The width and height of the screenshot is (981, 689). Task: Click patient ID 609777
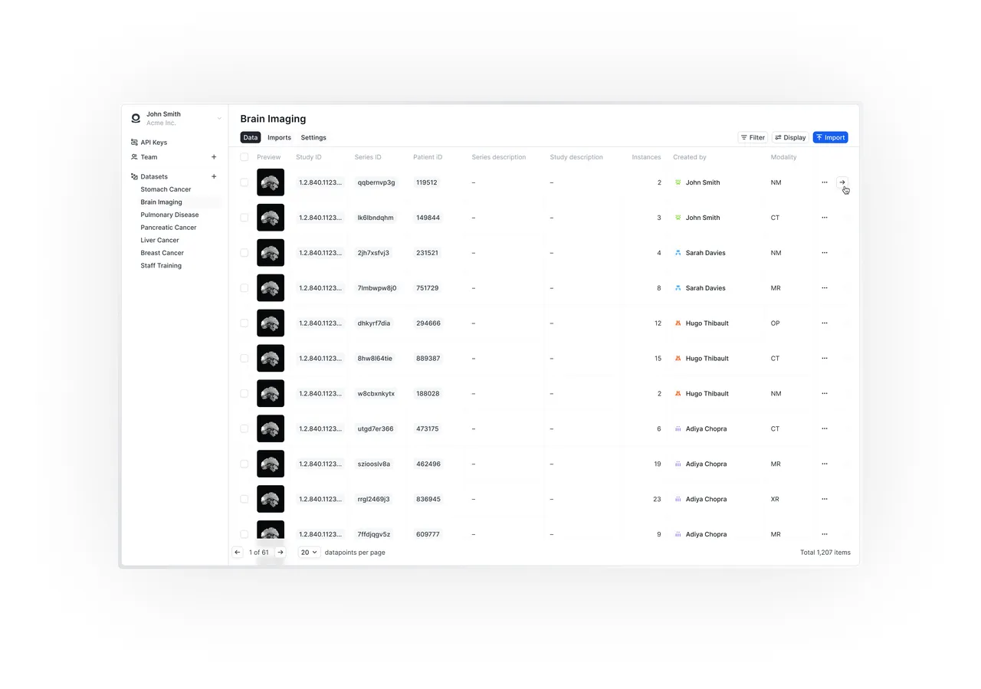(x=428, y=534)
